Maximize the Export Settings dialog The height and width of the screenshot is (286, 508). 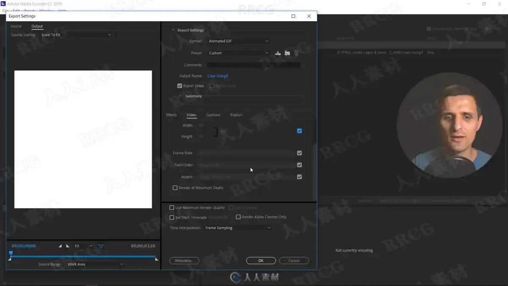pyautogui.click(x=293, y=16)
